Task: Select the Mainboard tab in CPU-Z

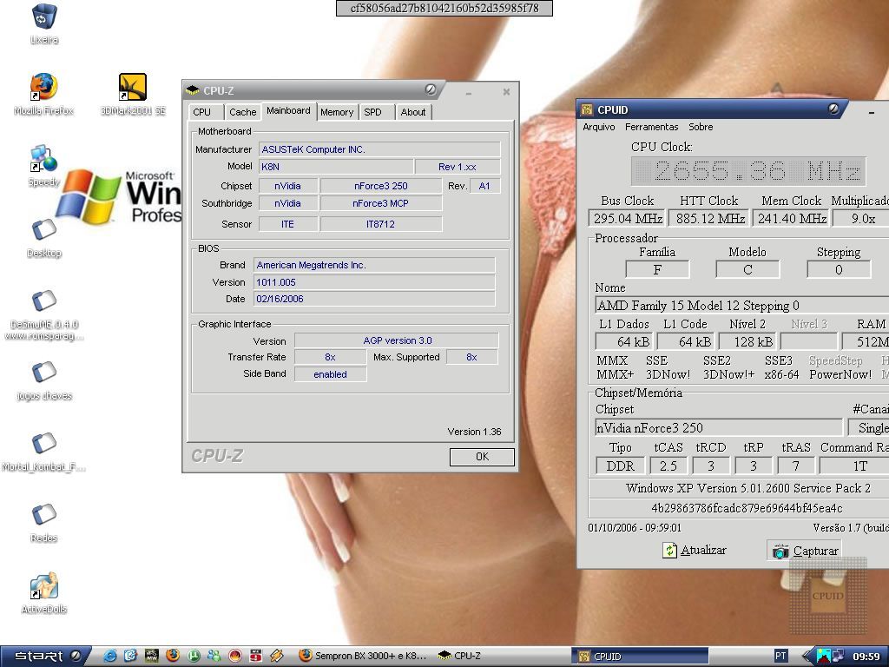Action: [x=288, y=110]
